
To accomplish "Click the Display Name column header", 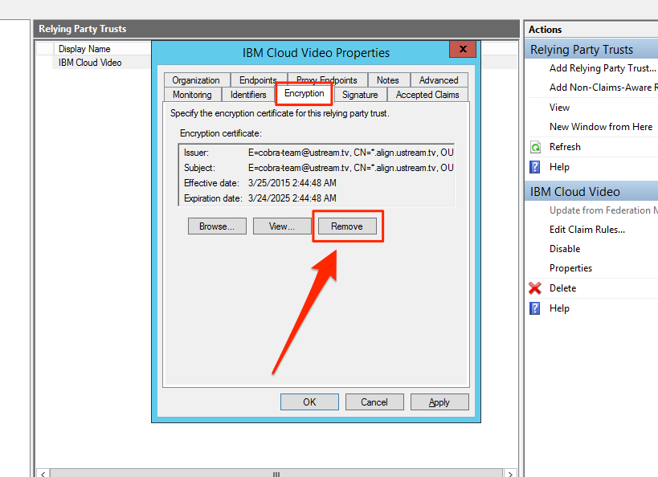I will (x=84, y=49).
